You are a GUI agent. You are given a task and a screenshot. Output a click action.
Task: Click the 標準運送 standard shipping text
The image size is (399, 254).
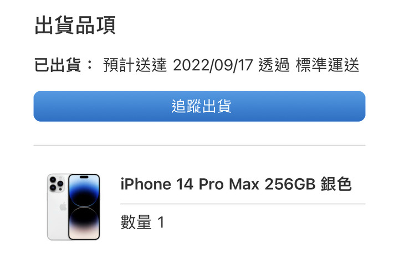pos(328,65)
